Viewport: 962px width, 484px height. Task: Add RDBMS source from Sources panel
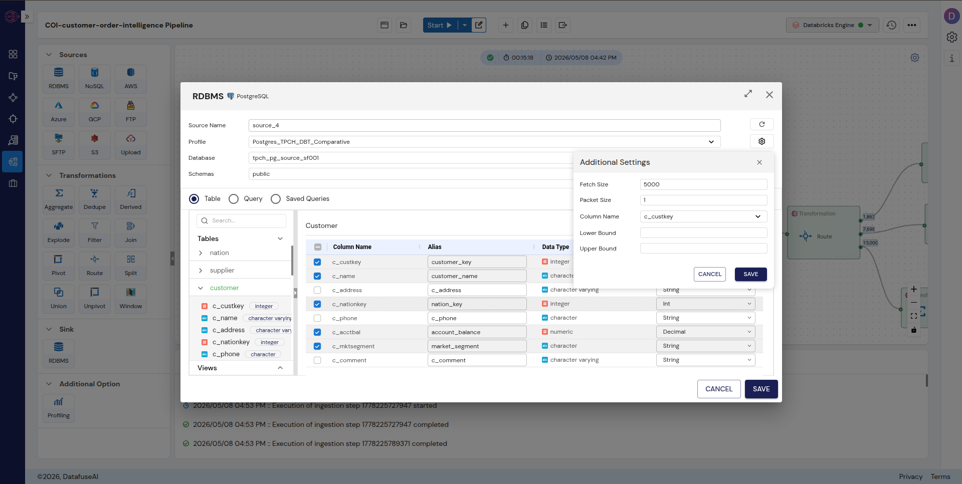59,78
